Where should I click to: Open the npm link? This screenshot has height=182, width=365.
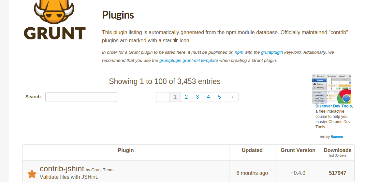click(239, 52)
